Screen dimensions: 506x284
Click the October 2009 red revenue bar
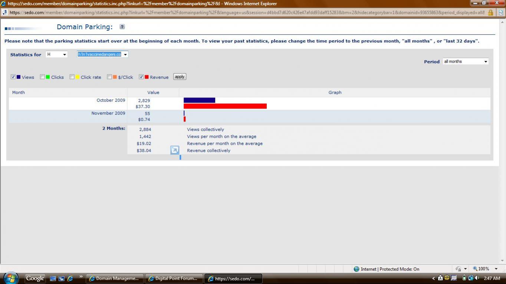pos(225,106)
